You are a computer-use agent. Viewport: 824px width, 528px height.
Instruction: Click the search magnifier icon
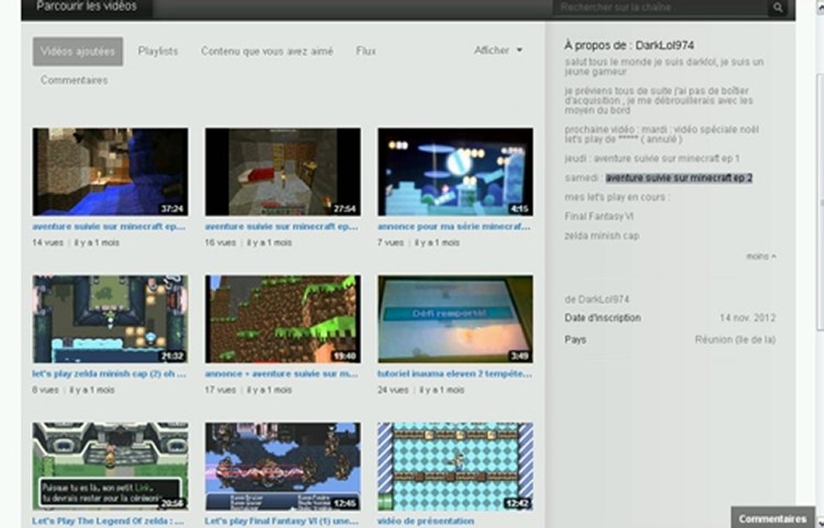777,8
